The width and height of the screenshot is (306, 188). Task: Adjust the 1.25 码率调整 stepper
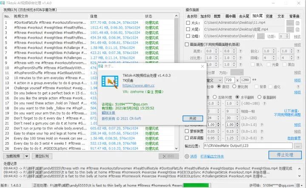point(237,138)
